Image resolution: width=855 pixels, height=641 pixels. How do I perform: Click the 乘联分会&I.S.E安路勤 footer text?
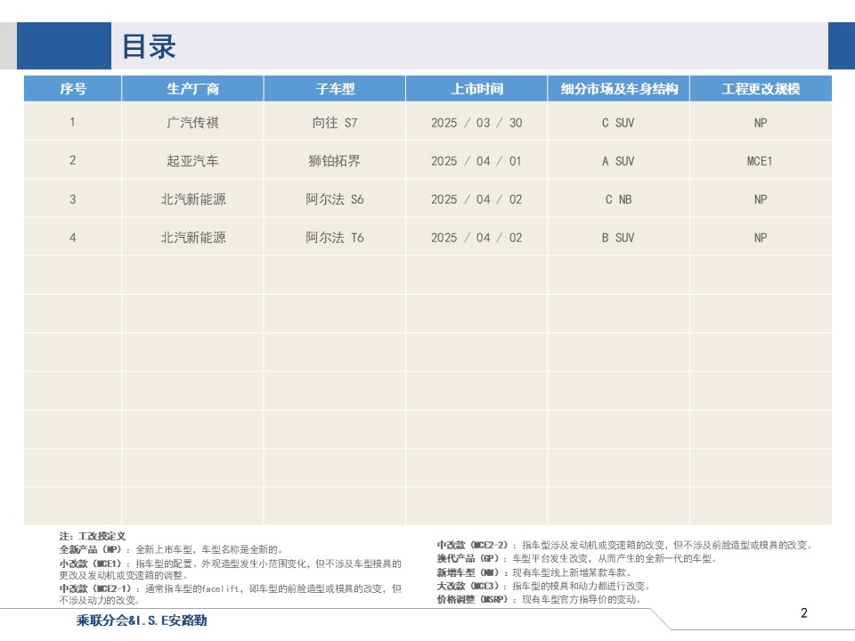point(142,621)
